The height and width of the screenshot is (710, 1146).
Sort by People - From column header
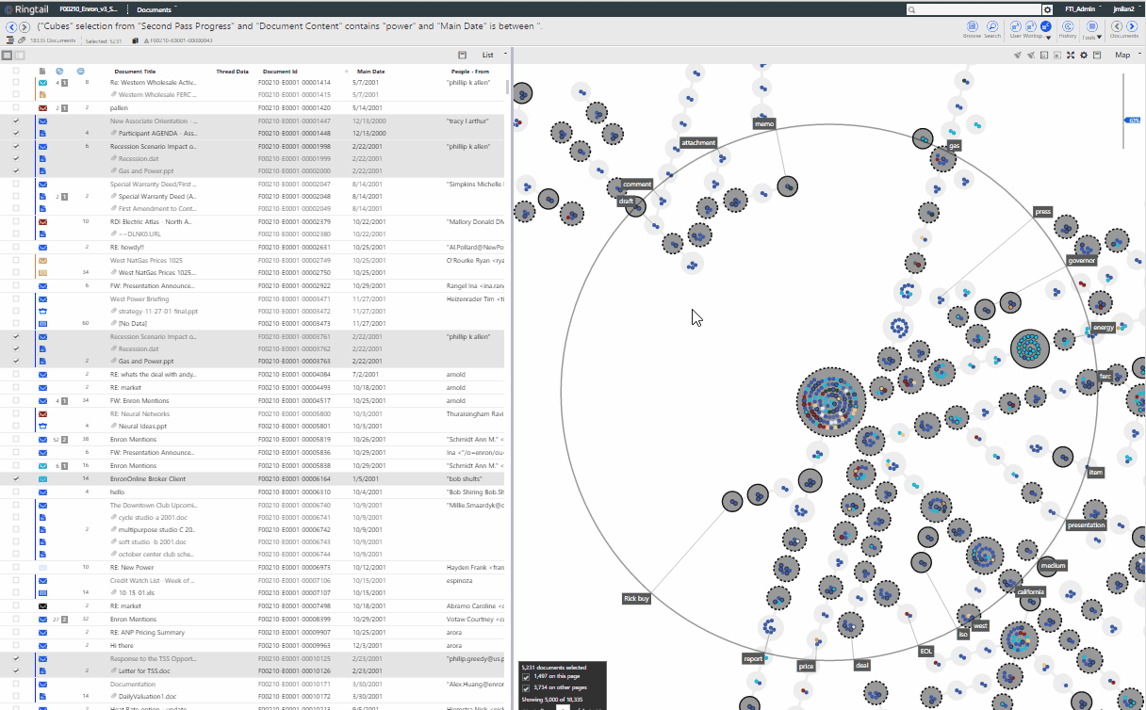[469, 72]
